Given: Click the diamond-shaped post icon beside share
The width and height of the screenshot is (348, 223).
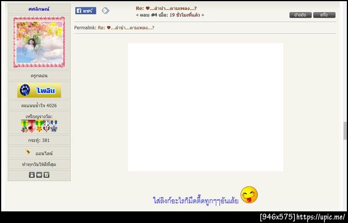Looking at the screenshot, I should coord(106,10).
